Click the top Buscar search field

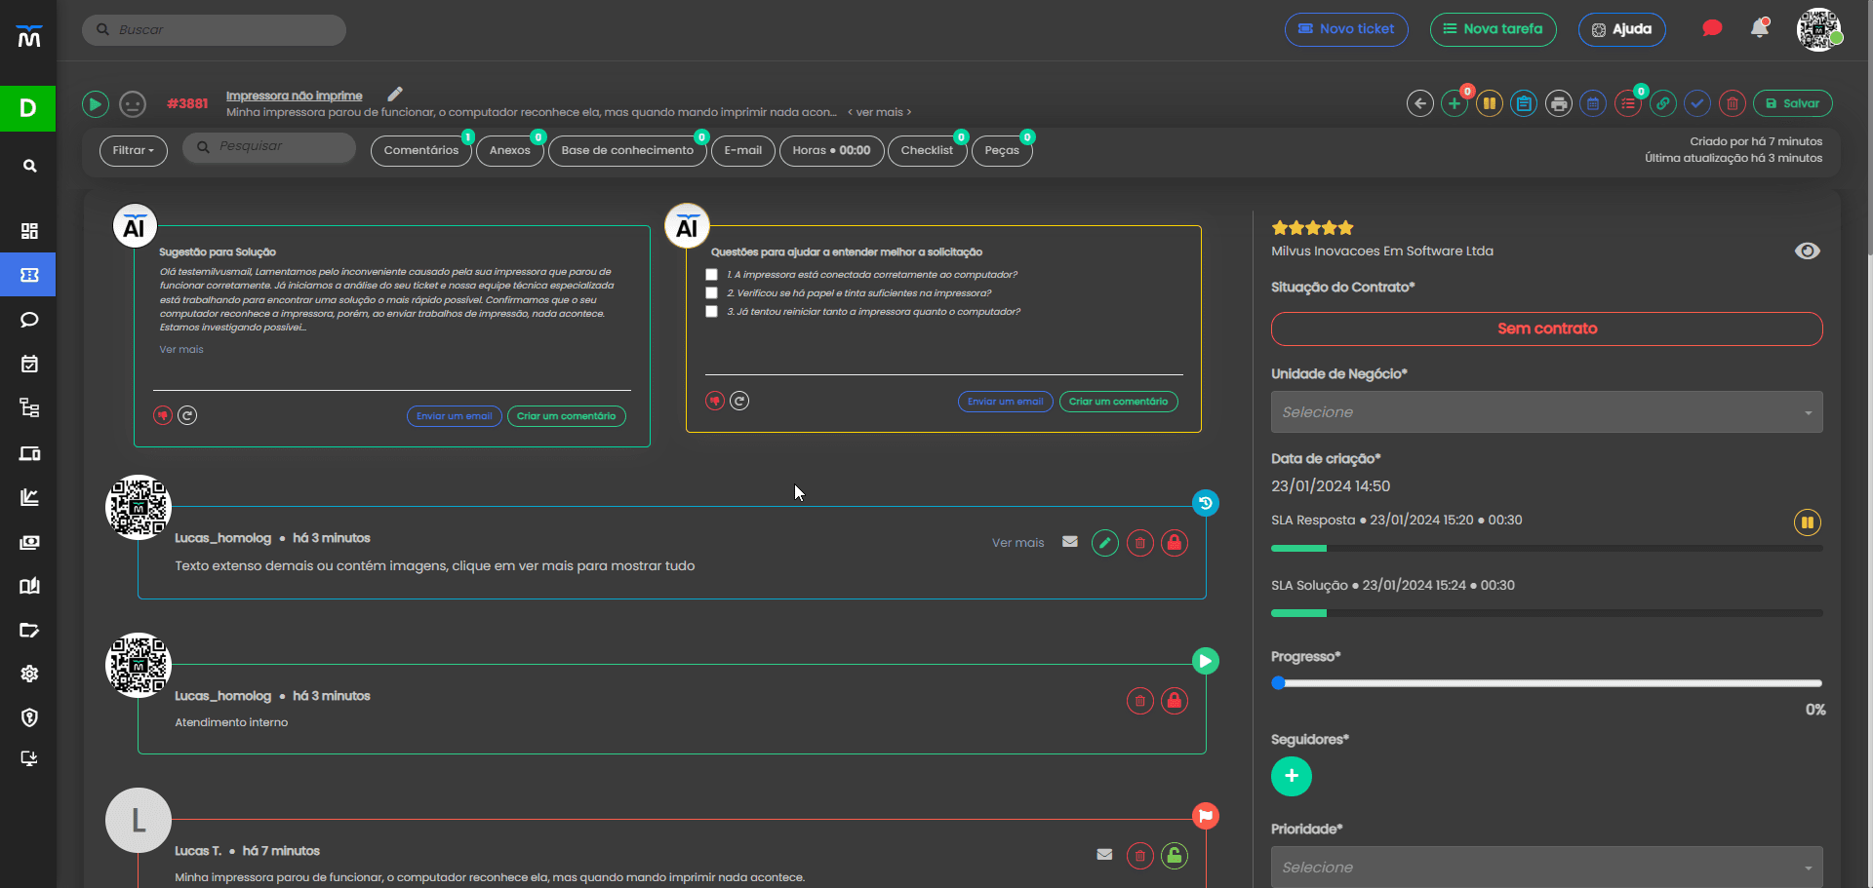coord(214,29)
